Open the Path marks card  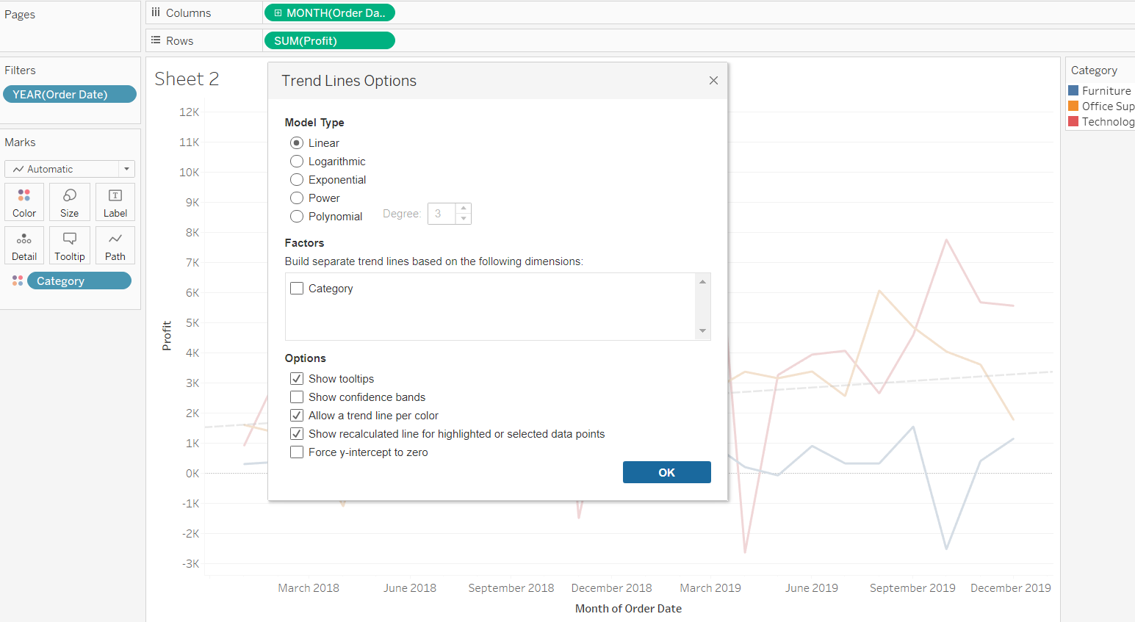[x=115, y=245]
